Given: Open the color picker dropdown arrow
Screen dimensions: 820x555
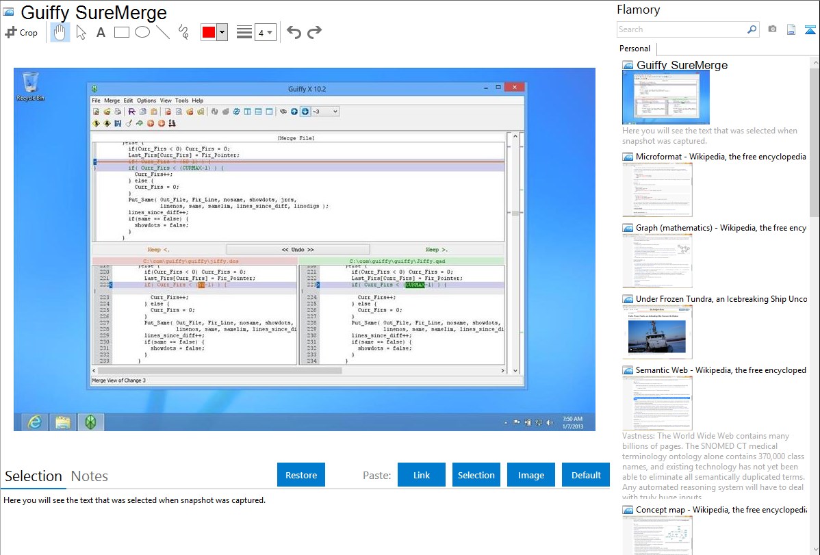Looking at the screenshot, I should pos(222,32).
